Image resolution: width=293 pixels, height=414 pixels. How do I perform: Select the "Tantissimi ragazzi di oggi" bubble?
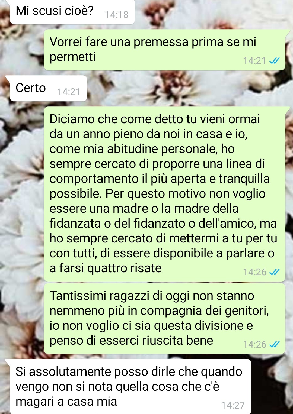pyautogui.click(x=164, y=319)
